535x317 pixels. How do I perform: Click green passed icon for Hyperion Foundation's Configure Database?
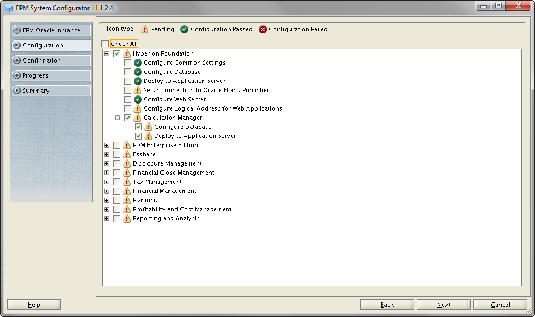coord(138,72)
